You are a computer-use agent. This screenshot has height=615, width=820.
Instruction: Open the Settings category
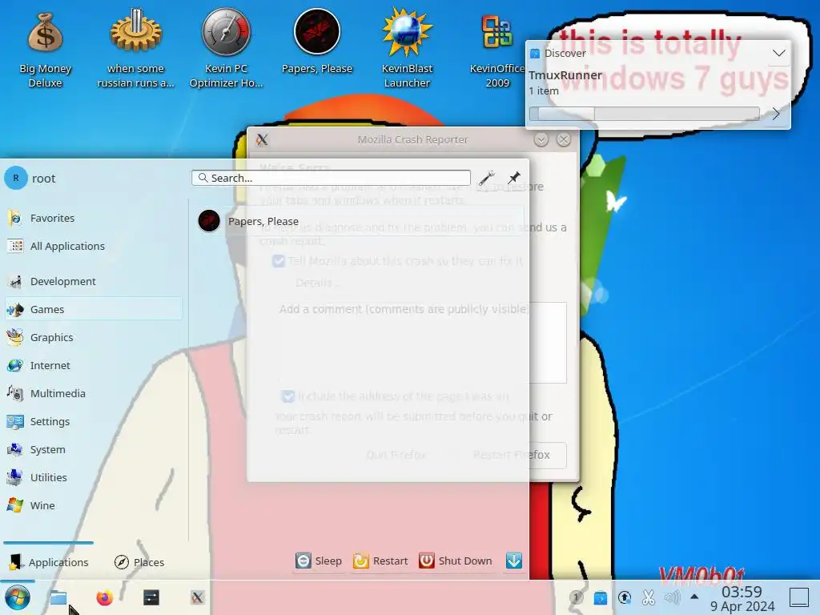pyautogui.click(x=94, y=421)
